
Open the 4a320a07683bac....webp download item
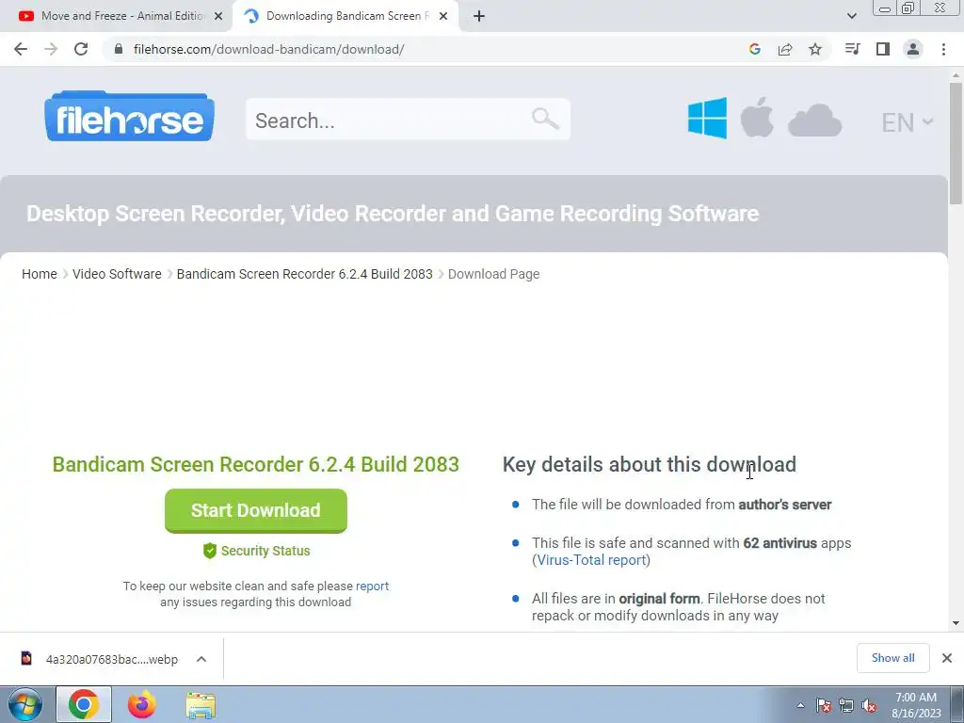tap(112, 659)
